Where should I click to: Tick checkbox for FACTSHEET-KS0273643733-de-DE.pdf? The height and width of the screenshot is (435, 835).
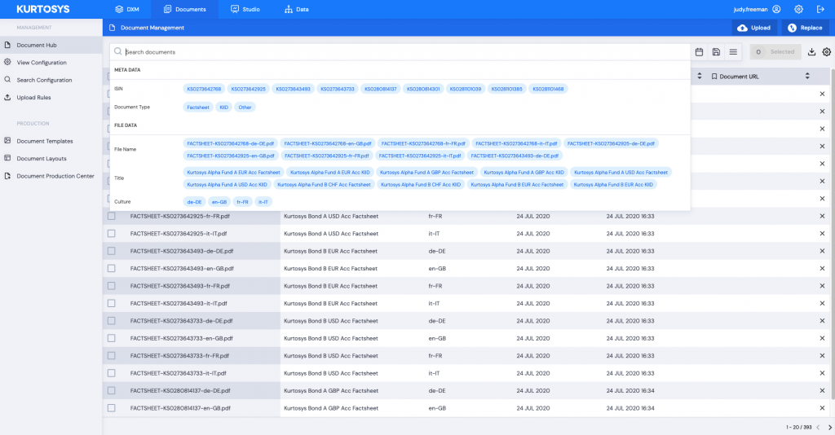point(111,321)
